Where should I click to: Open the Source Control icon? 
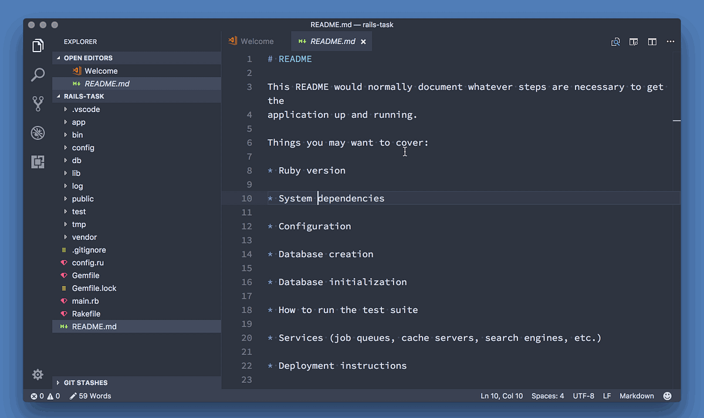click(38, 103)
